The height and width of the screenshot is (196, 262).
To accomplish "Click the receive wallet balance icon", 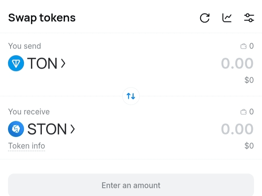I will 243,112.
